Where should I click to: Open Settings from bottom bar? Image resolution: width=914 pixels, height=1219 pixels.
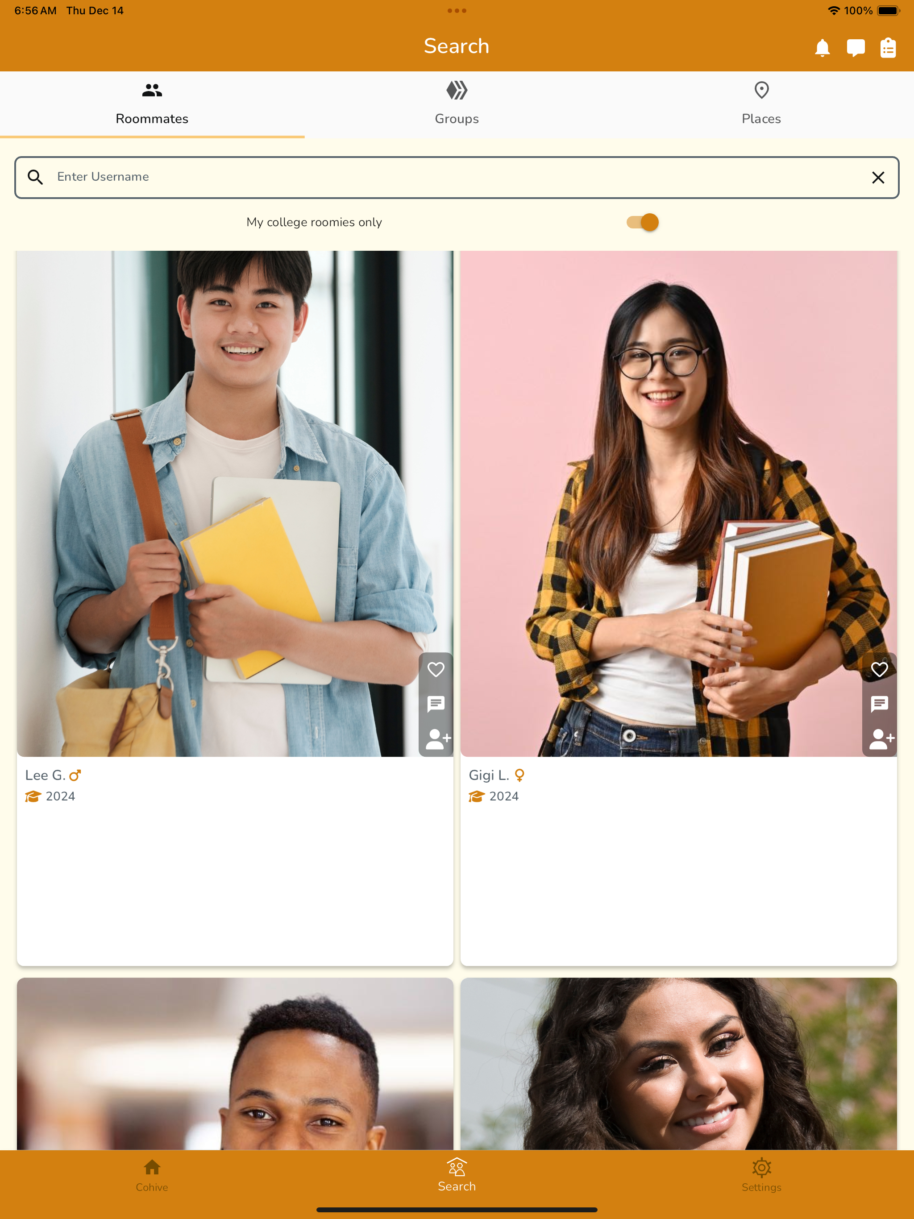coord(761,1175)
